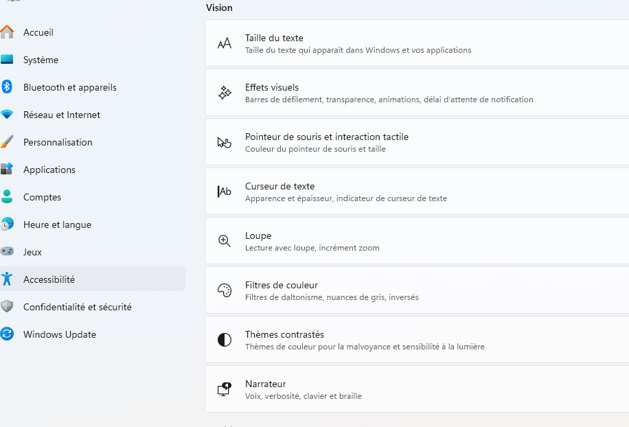Open the Bluetooth et appareils icon
The height and width of the screenshot is (427, 629).
7,87
